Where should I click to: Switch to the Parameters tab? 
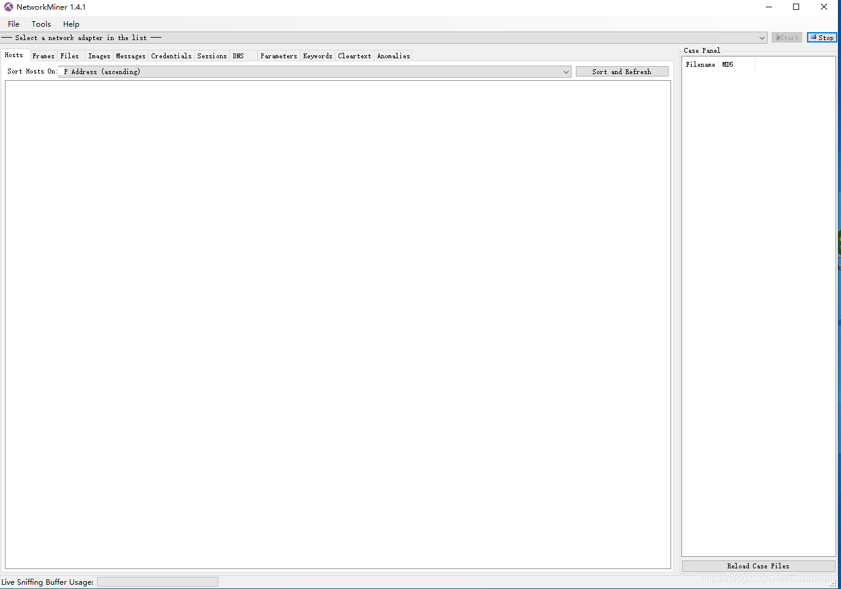[x=279, y=56]
